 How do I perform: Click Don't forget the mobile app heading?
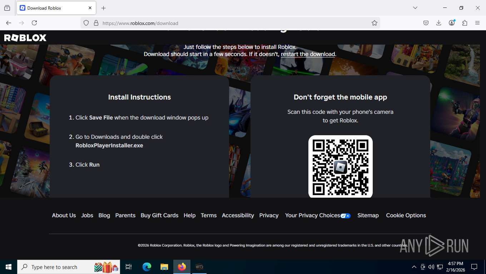pos(340,97)
